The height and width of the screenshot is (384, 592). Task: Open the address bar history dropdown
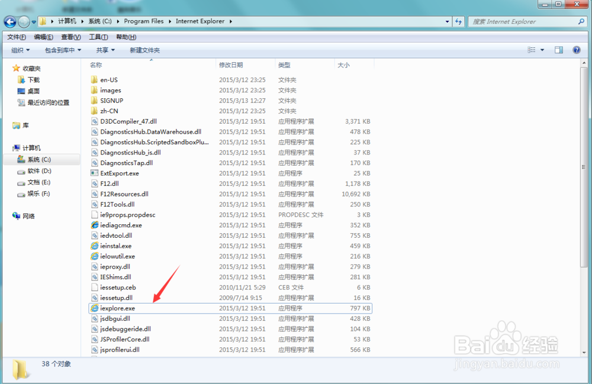[x=448, y=21]
